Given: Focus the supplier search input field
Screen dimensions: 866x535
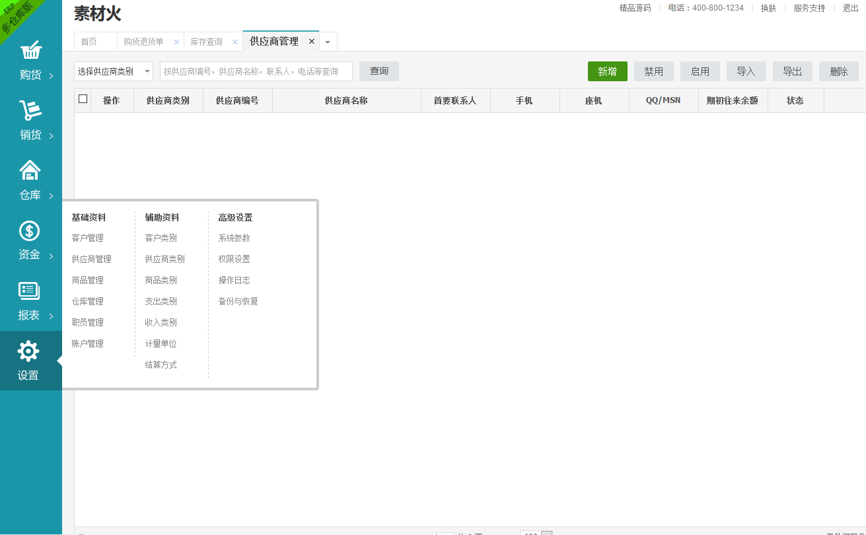Looking at the screenshot, I should coord(256,71).
